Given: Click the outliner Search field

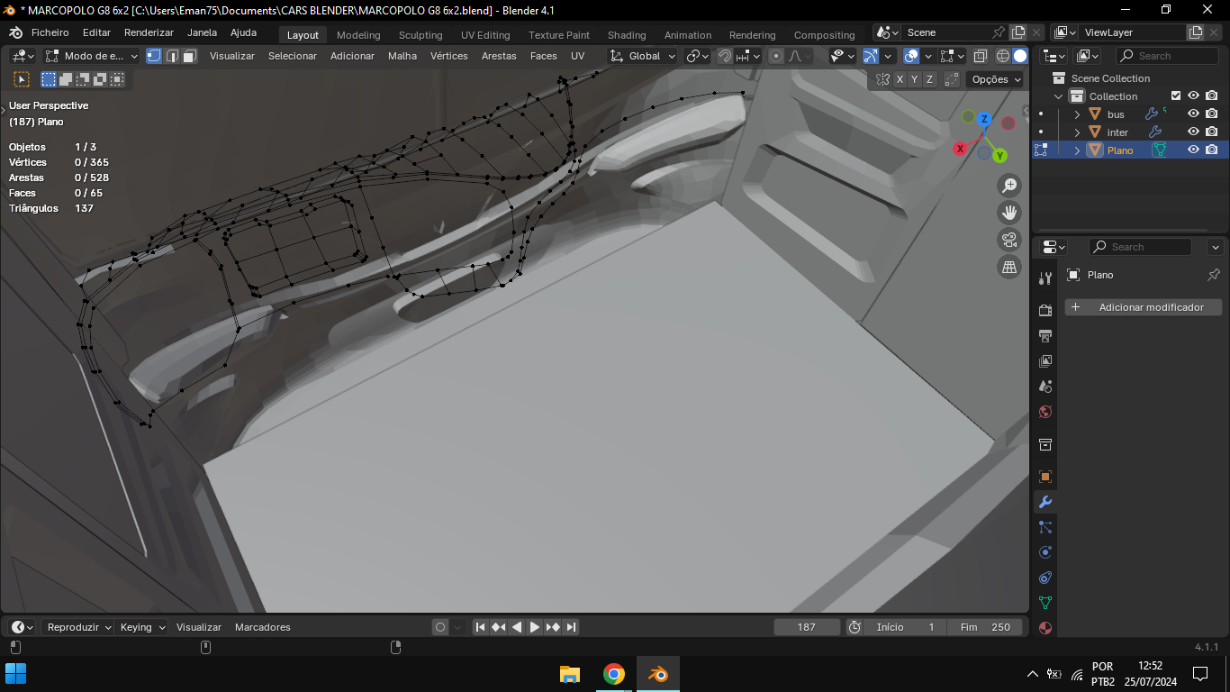Looking at the screenshot, I should (x=1167, y=56).
